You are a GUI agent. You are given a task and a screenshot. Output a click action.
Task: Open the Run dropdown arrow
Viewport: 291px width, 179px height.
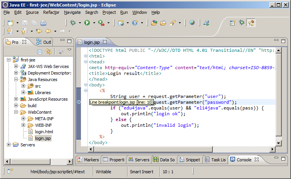coord(94,23)
